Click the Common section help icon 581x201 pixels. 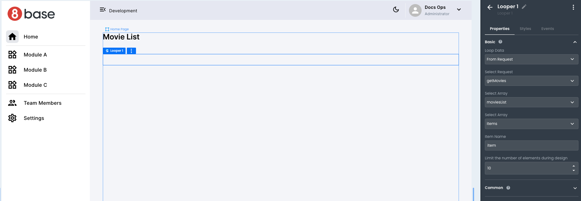pos(508,188)
